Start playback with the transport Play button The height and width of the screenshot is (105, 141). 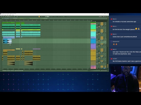(x=46, y=17)
